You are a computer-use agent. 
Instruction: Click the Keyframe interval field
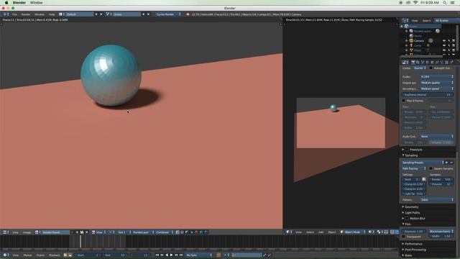point(428,95)
